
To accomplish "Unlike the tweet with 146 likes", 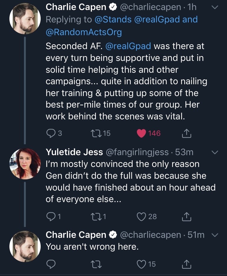I will click(x=141, y=133).
